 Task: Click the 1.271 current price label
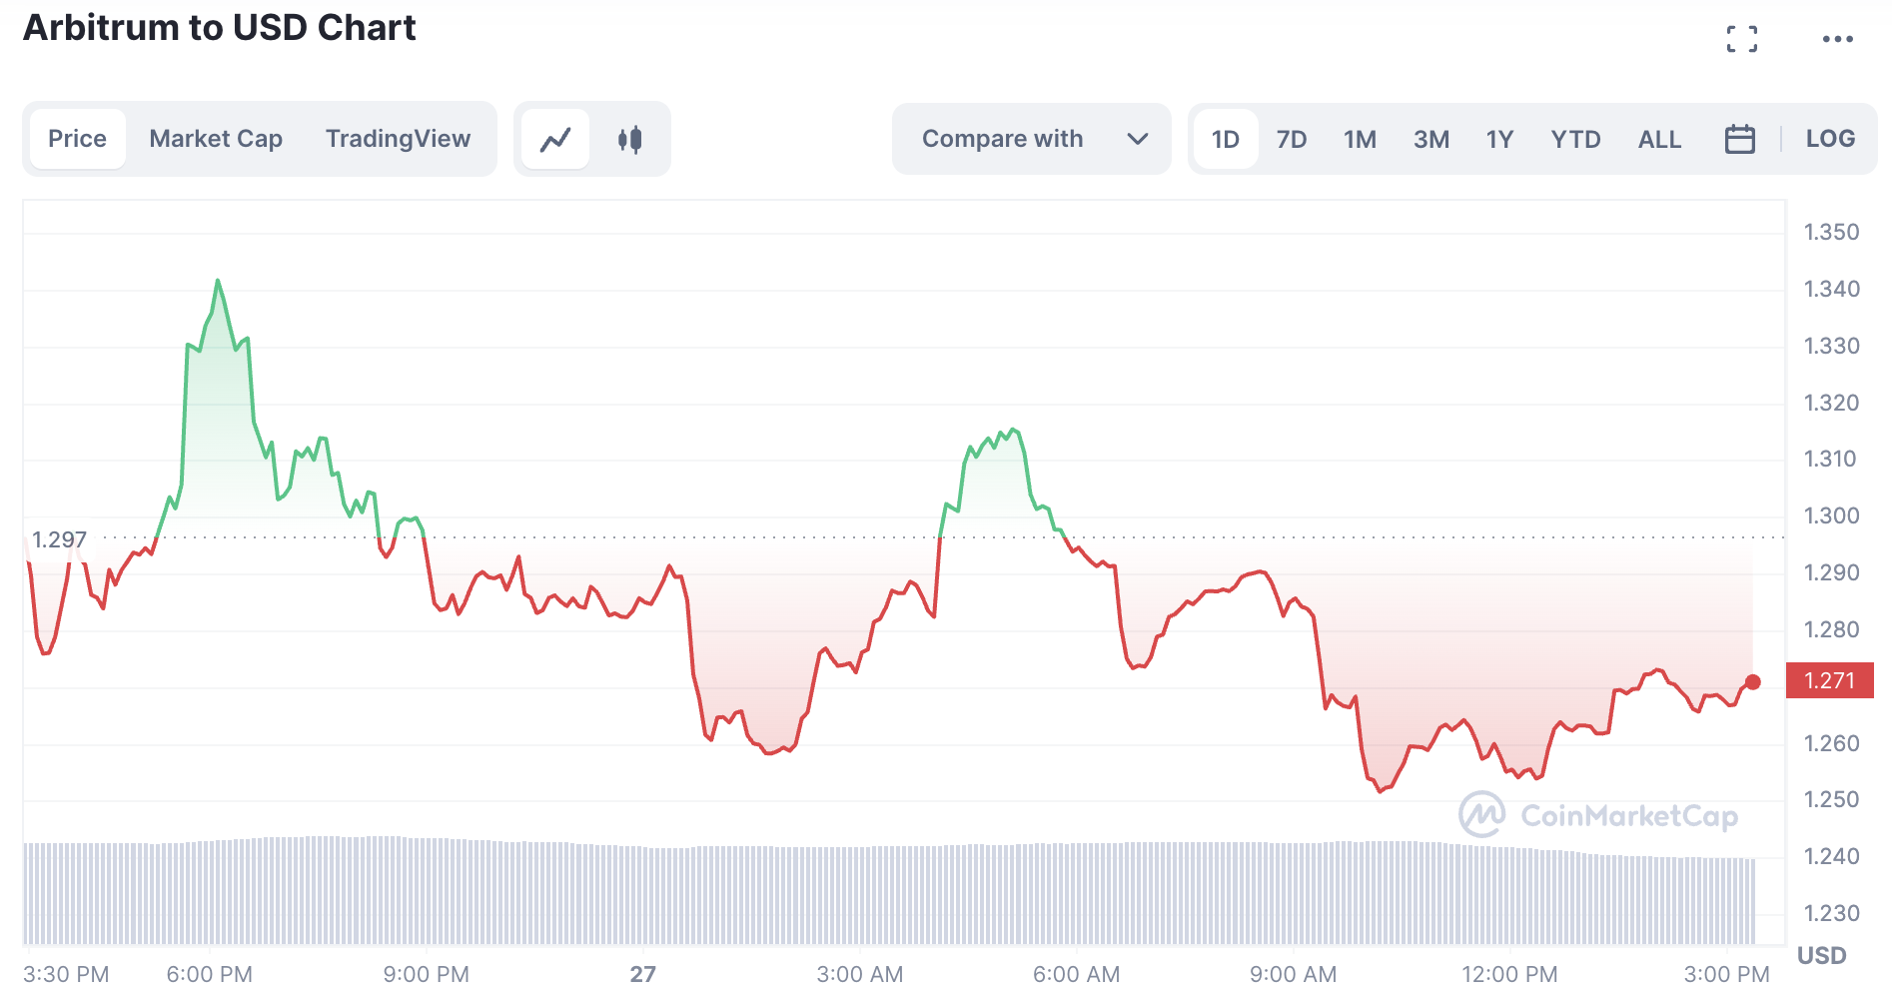pyautogui.click(x=1829, y=680)
